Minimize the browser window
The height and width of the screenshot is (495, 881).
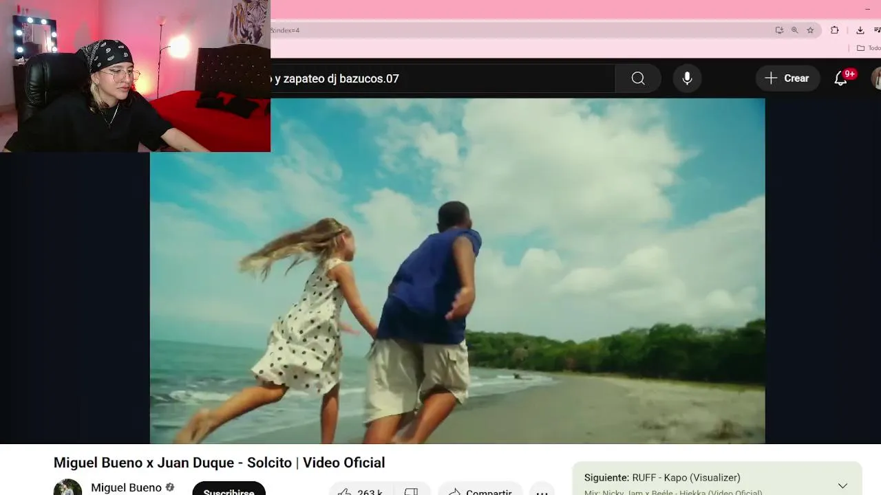tap(867, 9)
